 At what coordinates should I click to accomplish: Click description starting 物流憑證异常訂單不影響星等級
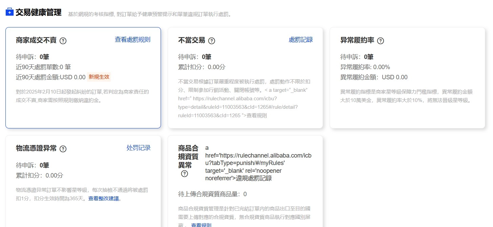(x=82, y=194)
